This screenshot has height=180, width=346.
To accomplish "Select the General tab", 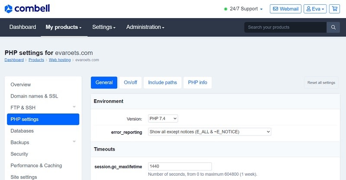I will 104,82.
